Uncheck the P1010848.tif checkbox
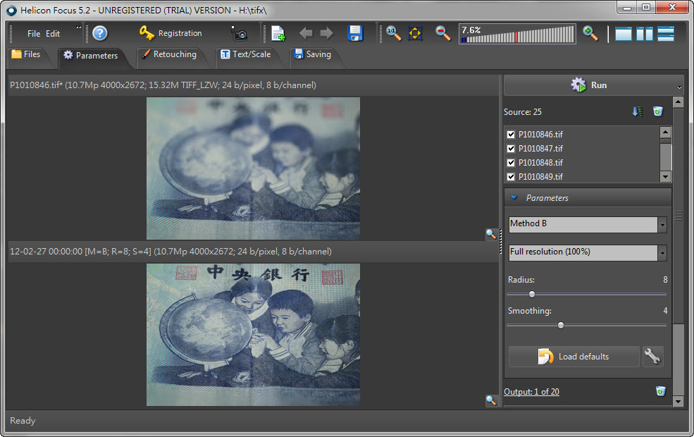This screenshot has height=437, width=694. (x=511, y=163)
